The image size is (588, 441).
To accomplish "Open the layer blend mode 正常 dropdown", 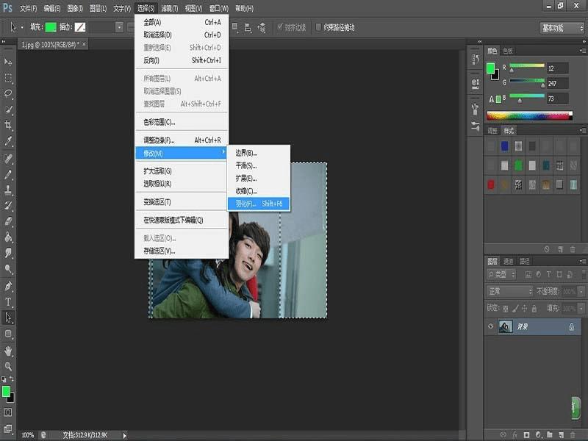I will click(x=509, y=292).
